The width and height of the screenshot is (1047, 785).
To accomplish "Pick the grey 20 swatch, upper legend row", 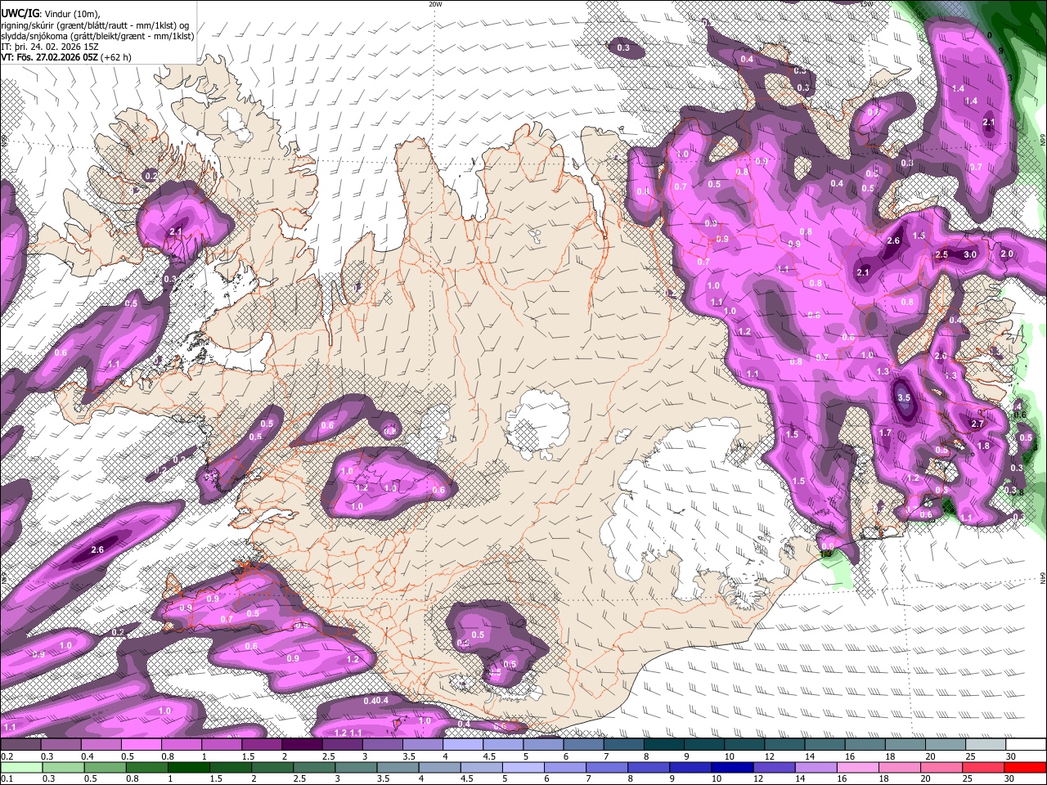I will pos(946,745).
